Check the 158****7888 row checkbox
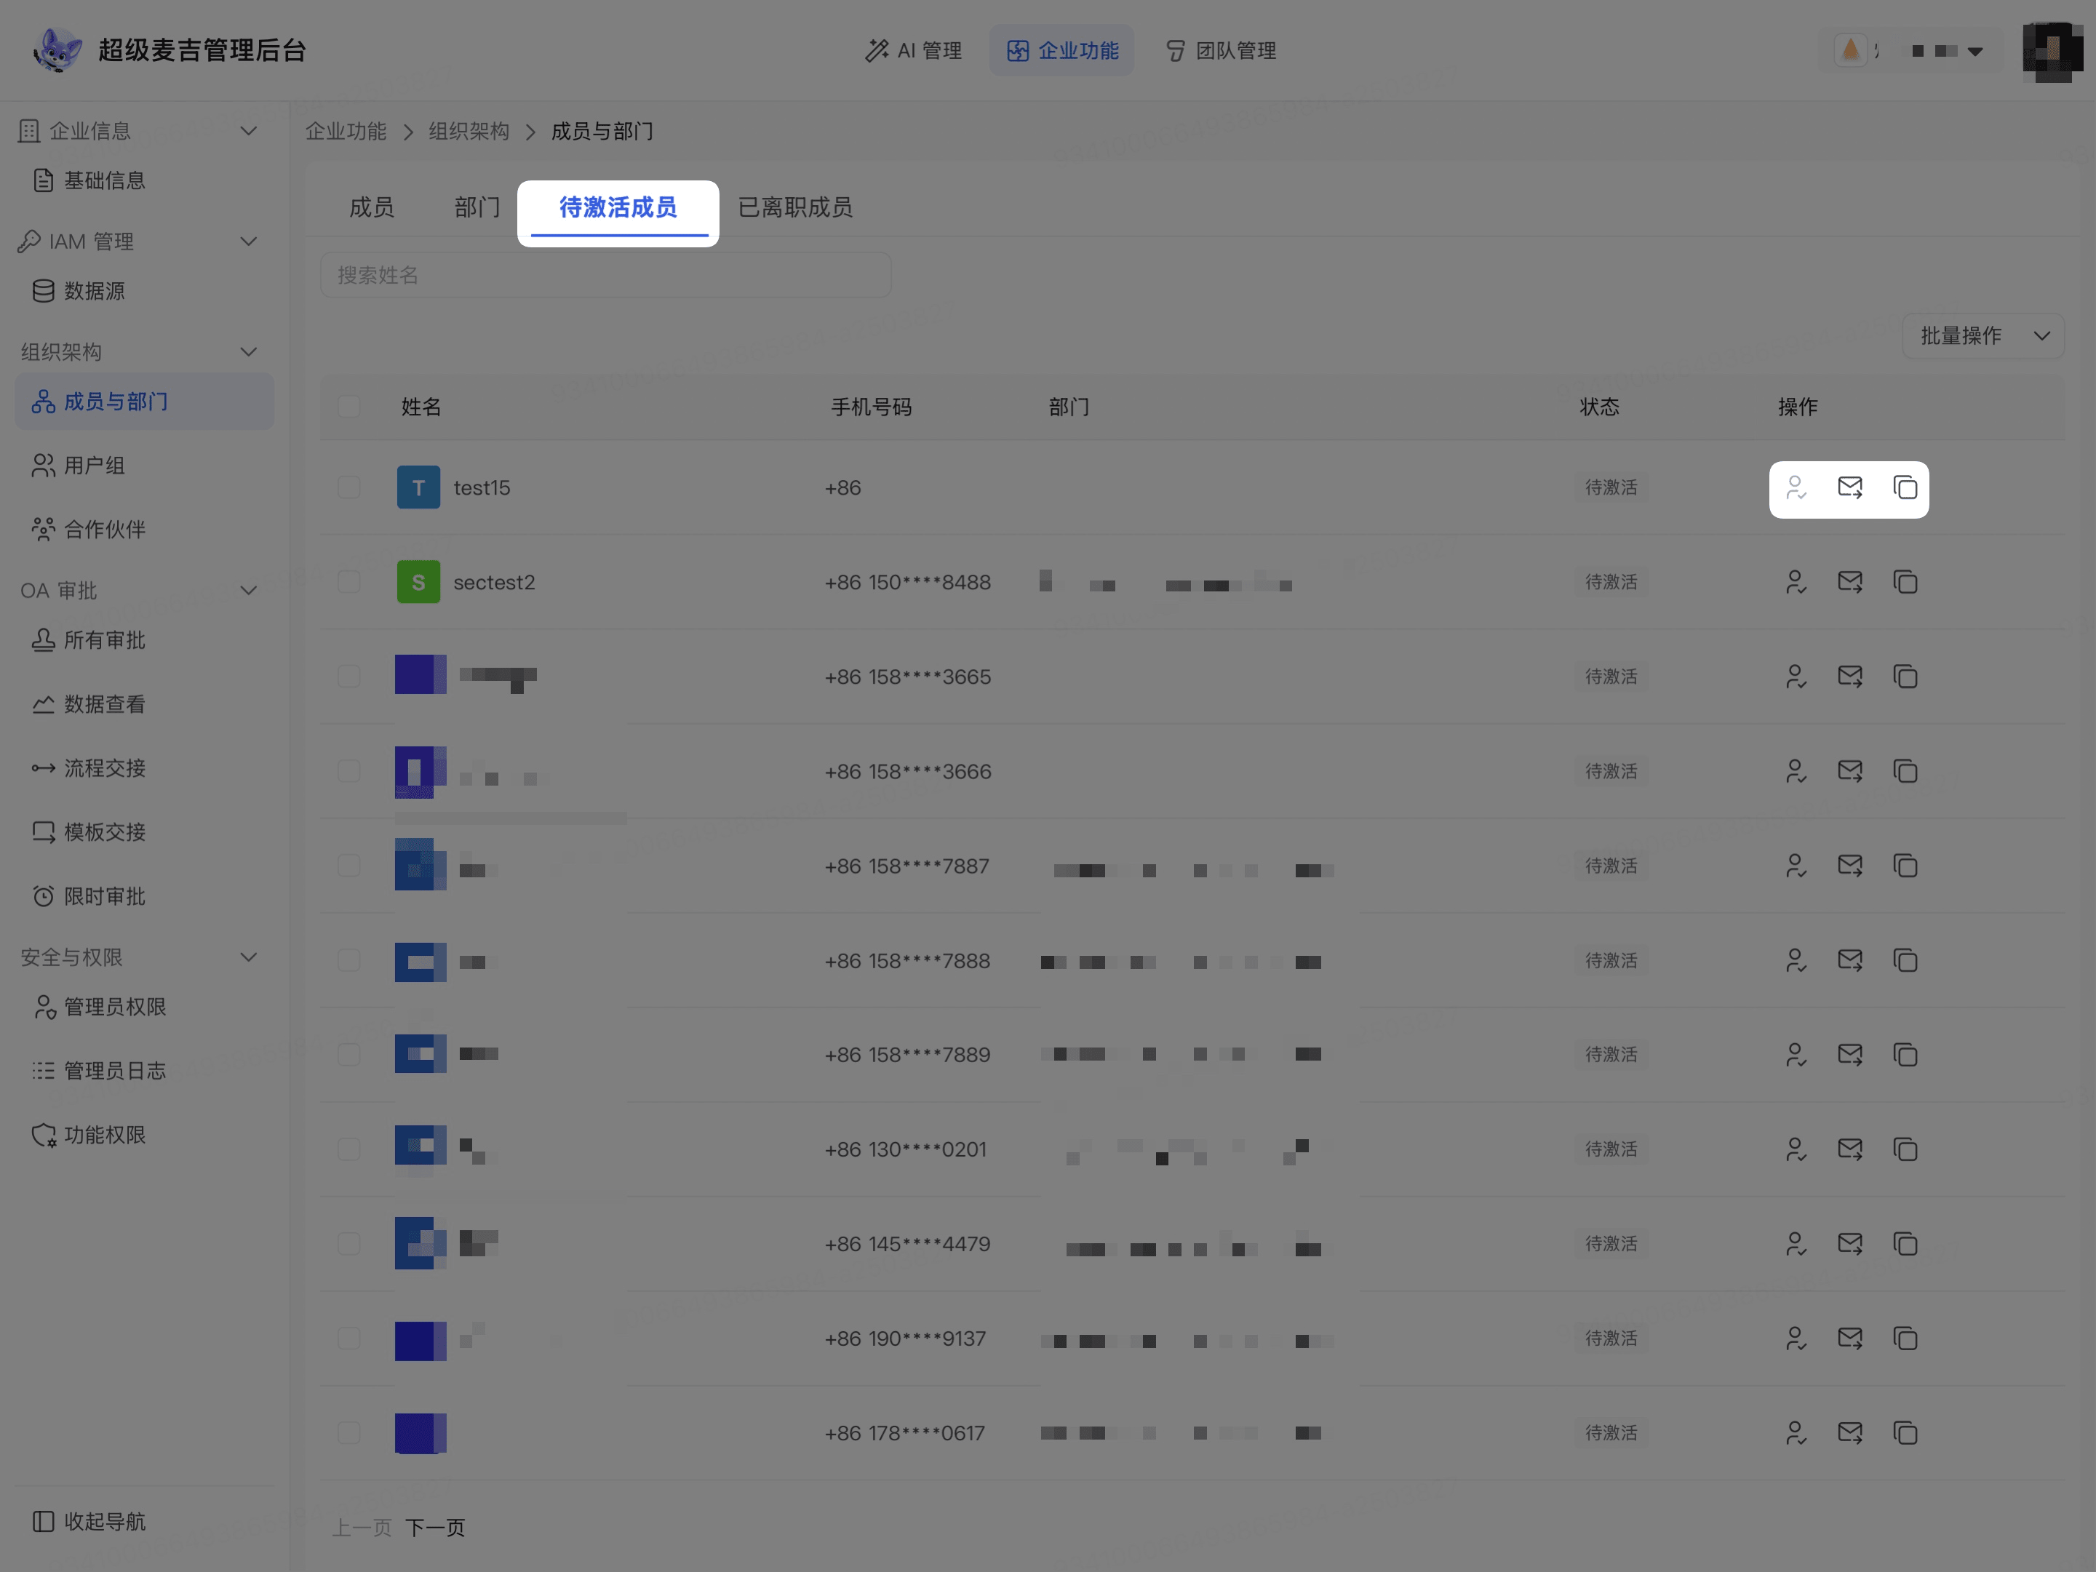Image resolution: width=2096 pixels, height=1572 pixels. (348, 961)
